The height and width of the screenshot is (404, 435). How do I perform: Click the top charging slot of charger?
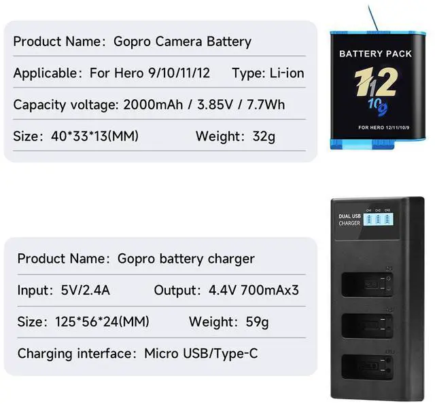[367, 284]
